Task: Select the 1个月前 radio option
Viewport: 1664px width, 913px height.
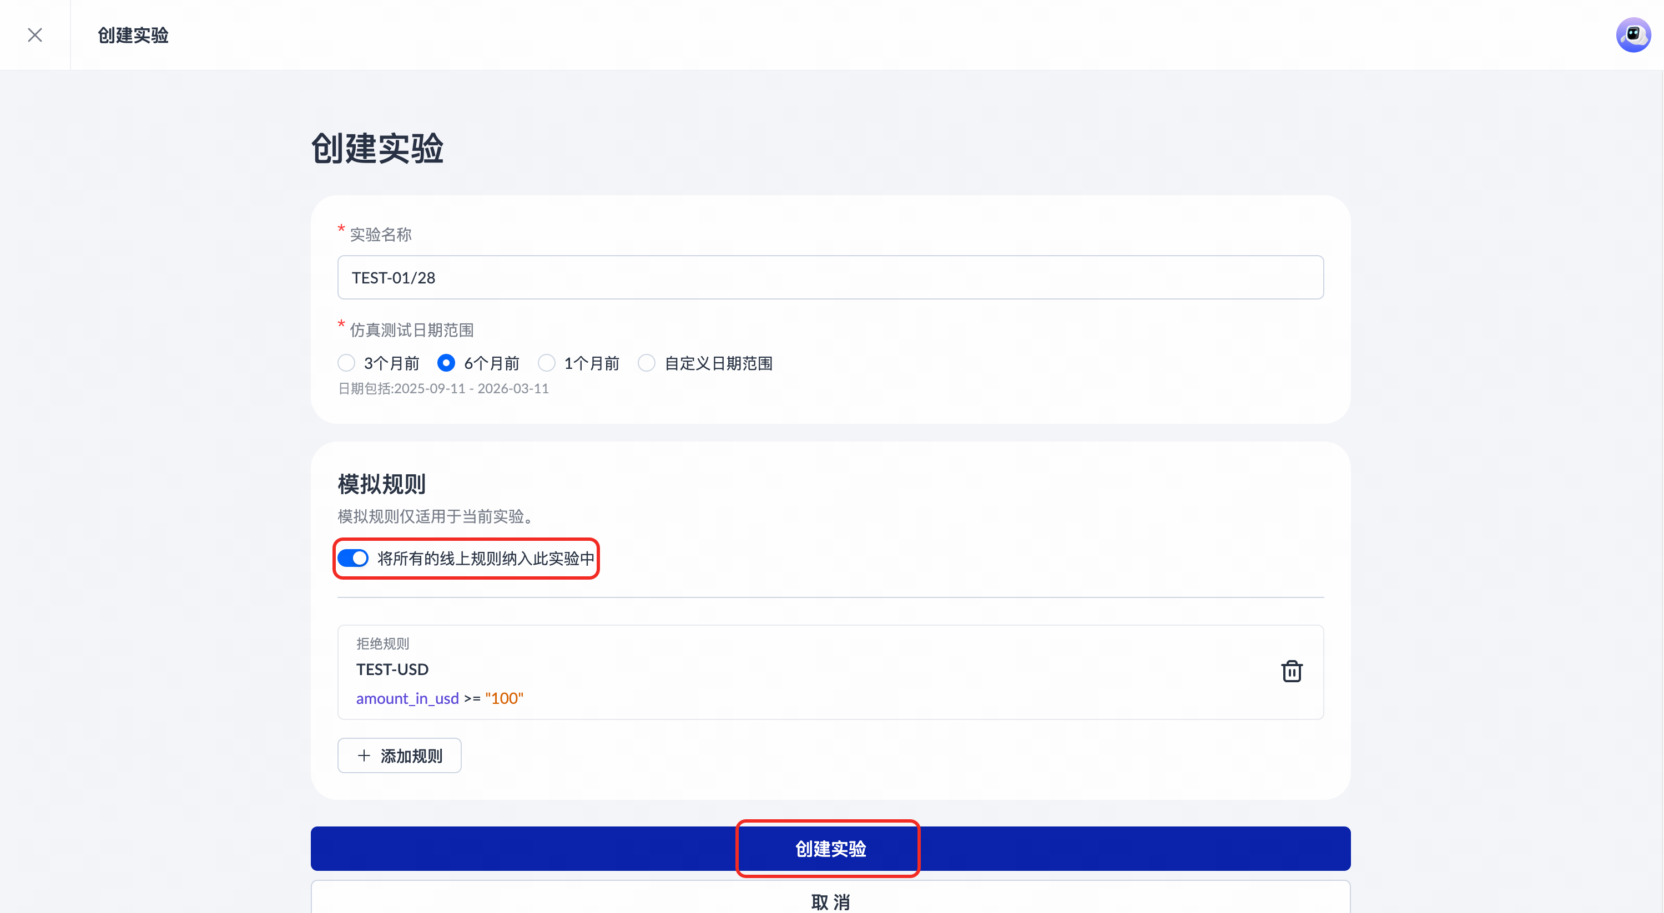Action: coord(547,363)
